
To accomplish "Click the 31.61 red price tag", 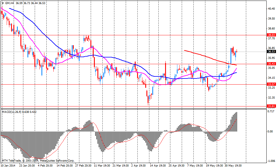I will click(x=272, y=106).
